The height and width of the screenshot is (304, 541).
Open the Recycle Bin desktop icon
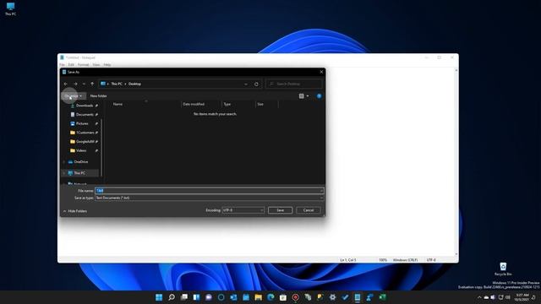pyautogui.click(x=503, y=269)
